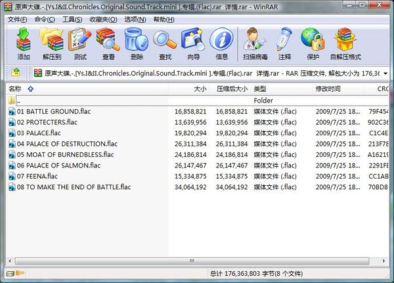This screenshot has width=394, height=283.
Task: Click size value 16,858,821 in size column
Action: point(190,112)
